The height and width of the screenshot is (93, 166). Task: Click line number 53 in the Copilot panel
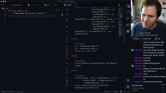(x=67, y=63)
